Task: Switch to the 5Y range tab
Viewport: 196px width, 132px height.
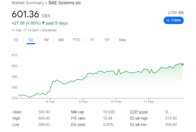Action: tap(107, 40)
